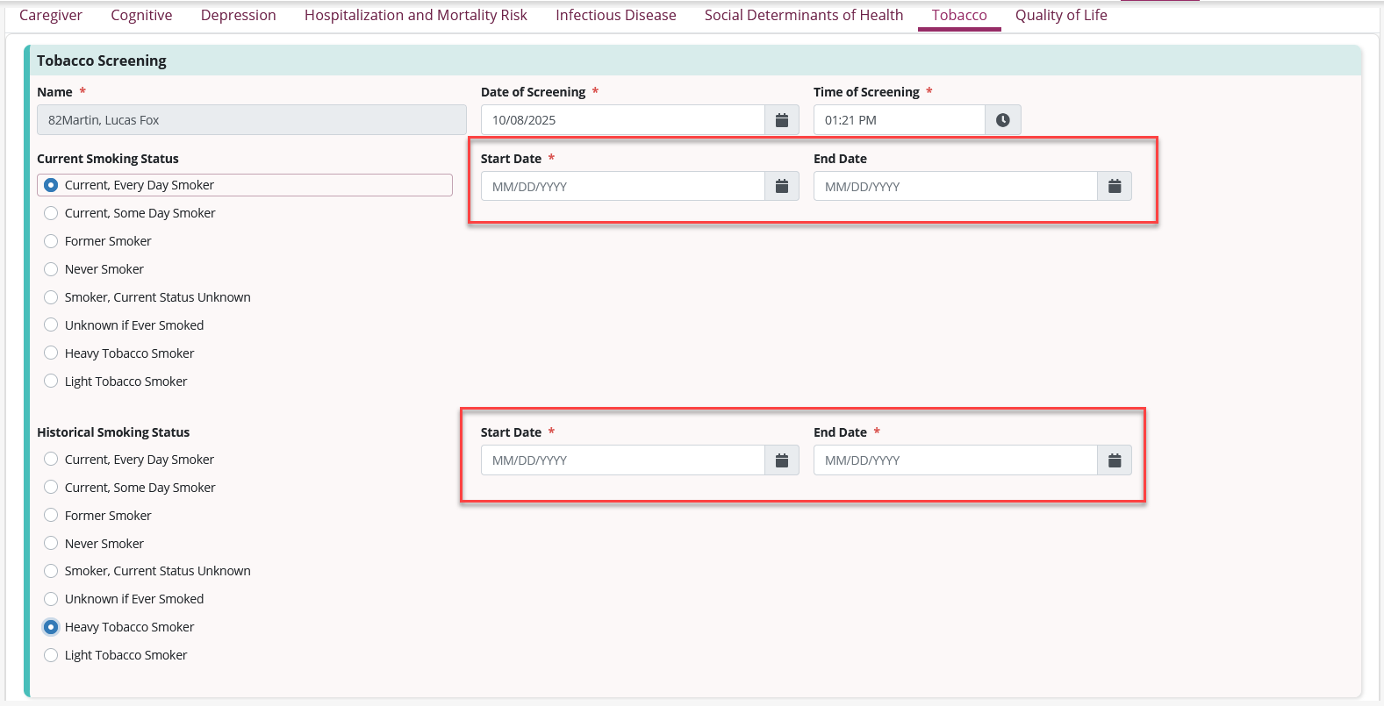Pick Light Tobacco Smoker under Historical Status
This screenshot has height=706, width=1384.
pyautogui.click(x=51, y=655)
